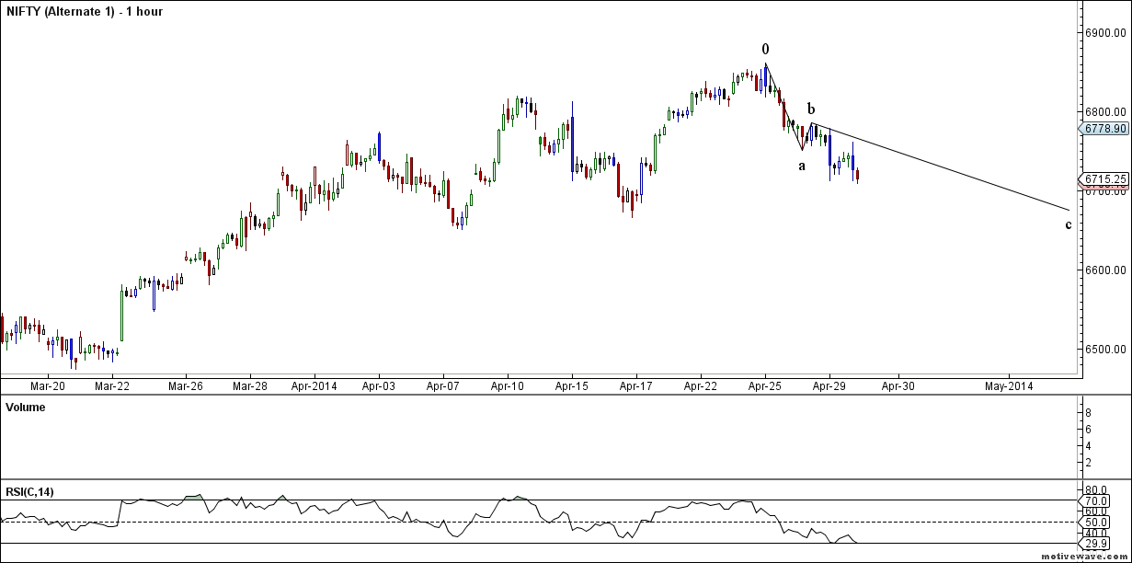Click the 6778.90 price tag on the axis

(1104, 129)
